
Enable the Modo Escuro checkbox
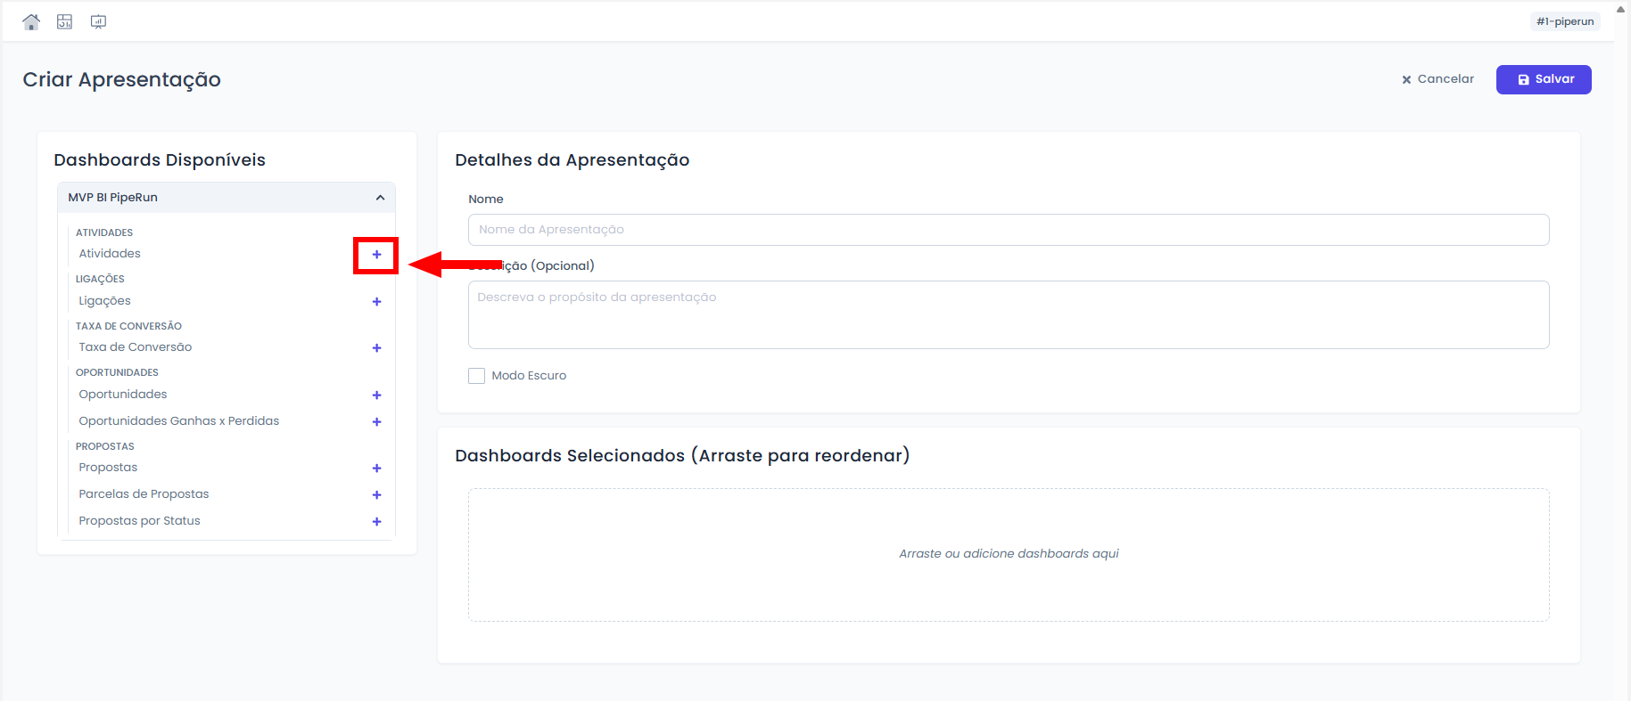477,376
